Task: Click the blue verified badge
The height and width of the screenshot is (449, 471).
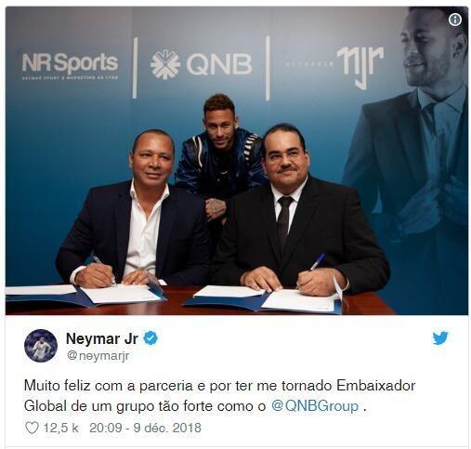Action: (150, 338)
